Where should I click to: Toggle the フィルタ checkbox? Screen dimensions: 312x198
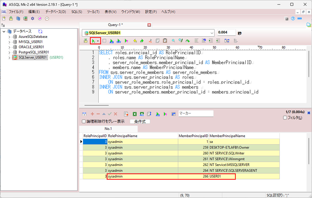point(285,118)
